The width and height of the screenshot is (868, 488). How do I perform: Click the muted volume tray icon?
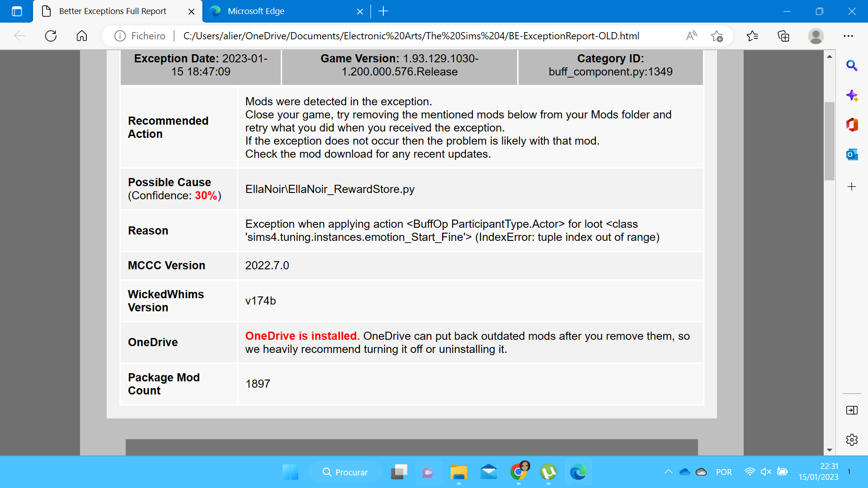click(x=766, y=472)
